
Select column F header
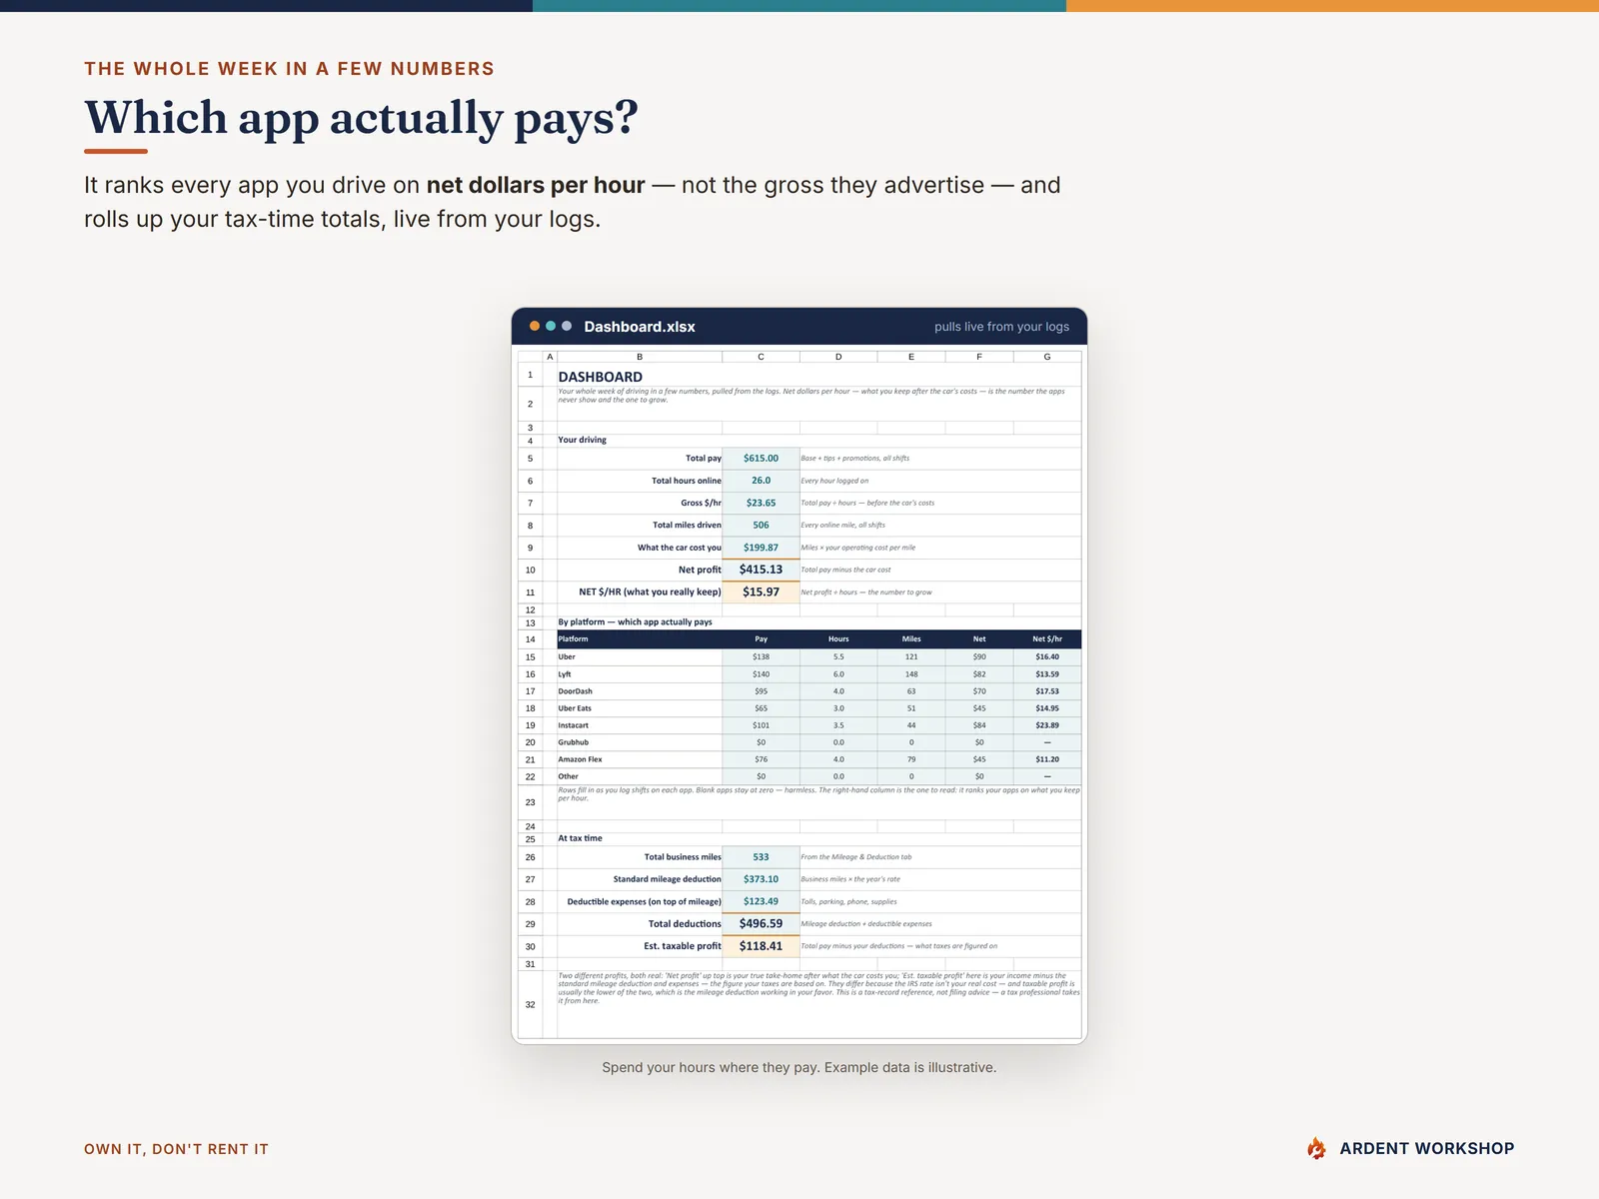(979, 357)
